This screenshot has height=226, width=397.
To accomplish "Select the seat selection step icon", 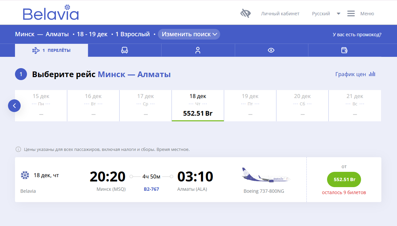I will click(x=125, y=50).
